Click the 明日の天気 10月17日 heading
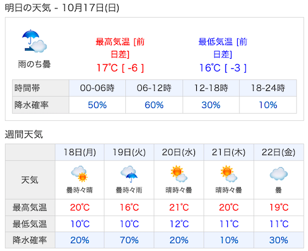Screen dimensions: 308x251 click(x=62, y=8)
